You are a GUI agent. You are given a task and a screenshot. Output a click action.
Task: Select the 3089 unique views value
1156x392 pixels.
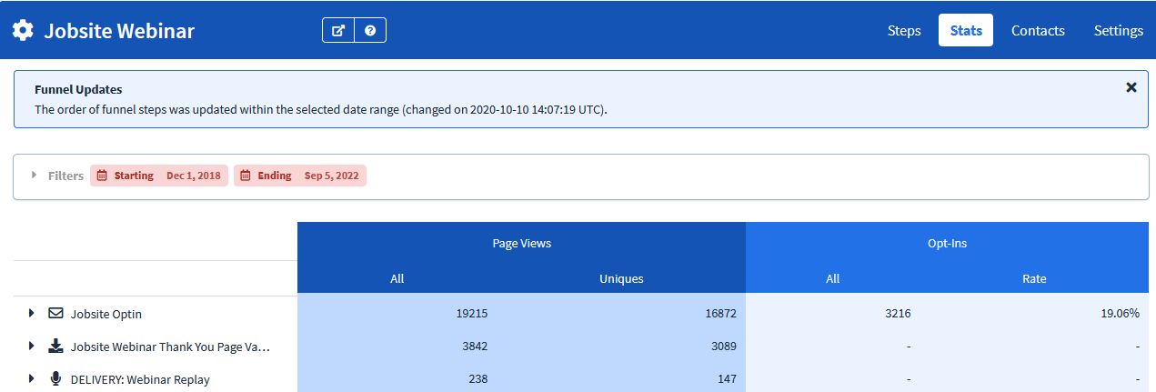click(722, 347)
